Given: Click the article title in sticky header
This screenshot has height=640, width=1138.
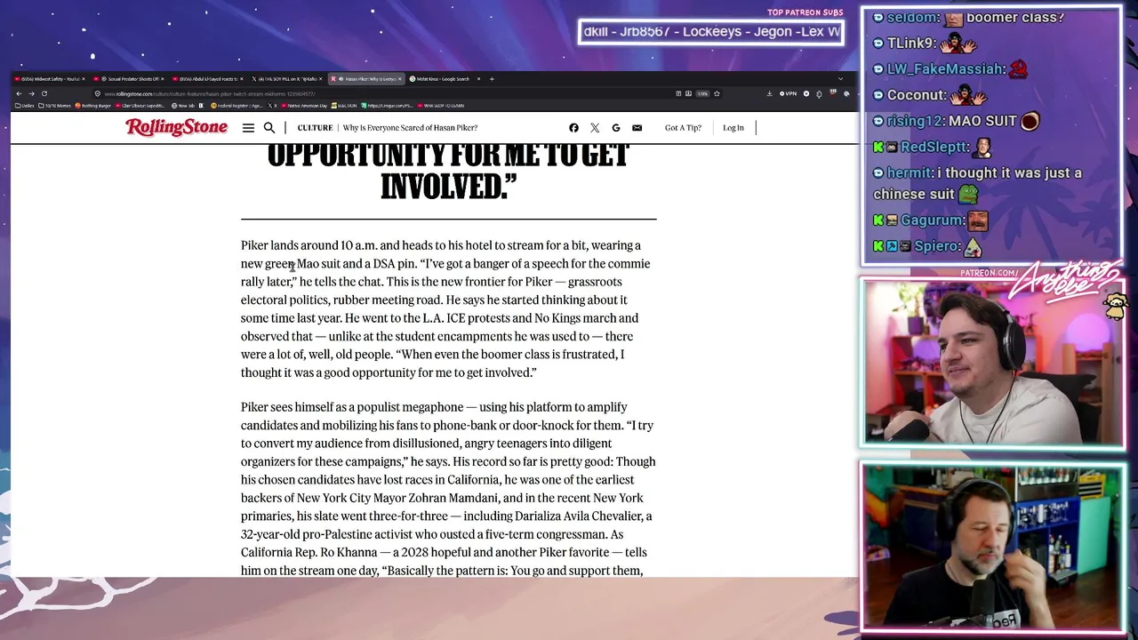Looking at the screenshot, I should click(410, 128).
